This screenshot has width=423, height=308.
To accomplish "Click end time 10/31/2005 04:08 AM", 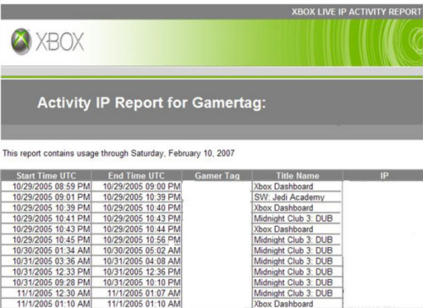I will click(x=137, y=261).
